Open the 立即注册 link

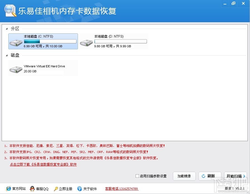(65, 189)
